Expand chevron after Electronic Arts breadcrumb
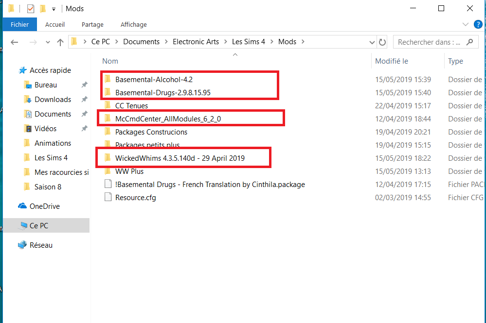The height and width of the screenshot is (323, 486). point(225,42)
